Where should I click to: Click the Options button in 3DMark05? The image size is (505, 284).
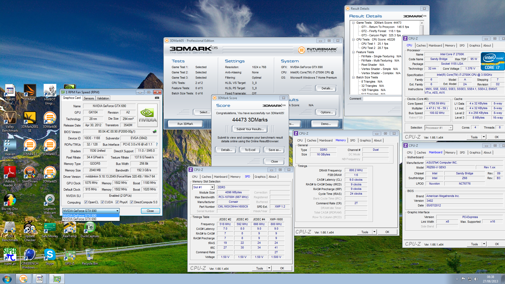click(x=327, y=112)
